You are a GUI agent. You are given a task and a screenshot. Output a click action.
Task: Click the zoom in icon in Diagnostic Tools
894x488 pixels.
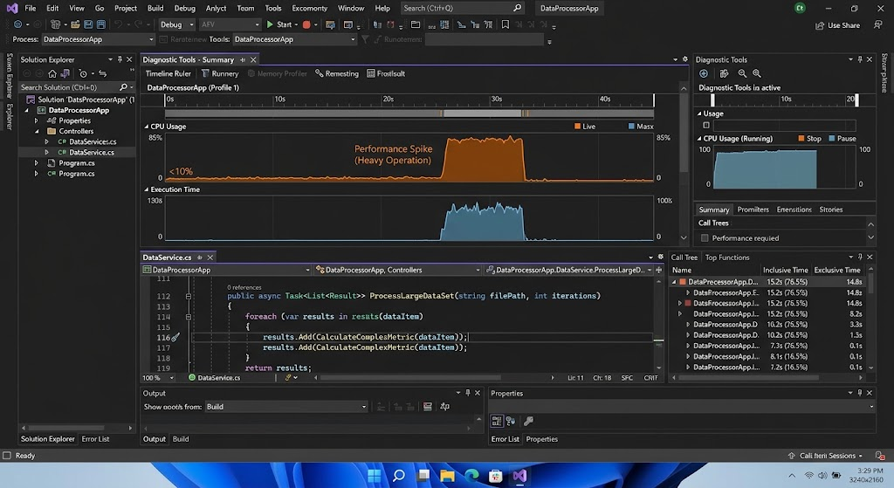(x=757, y=73)
